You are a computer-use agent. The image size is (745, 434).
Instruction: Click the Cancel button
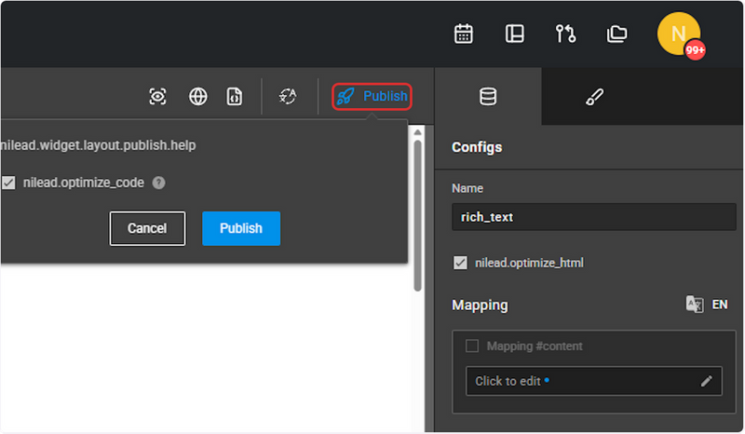point(147,229)
